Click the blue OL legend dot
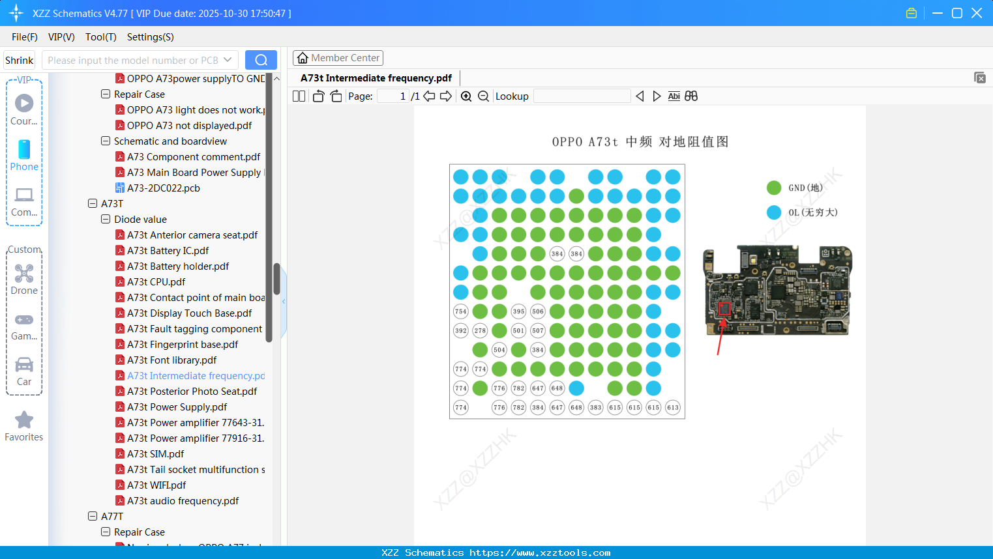993x559 pixels. (774, 212)
